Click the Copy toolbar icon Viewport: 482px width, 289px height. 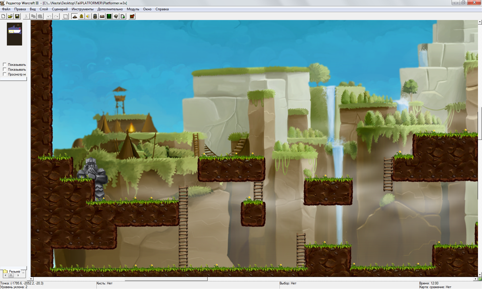(33, 16)
